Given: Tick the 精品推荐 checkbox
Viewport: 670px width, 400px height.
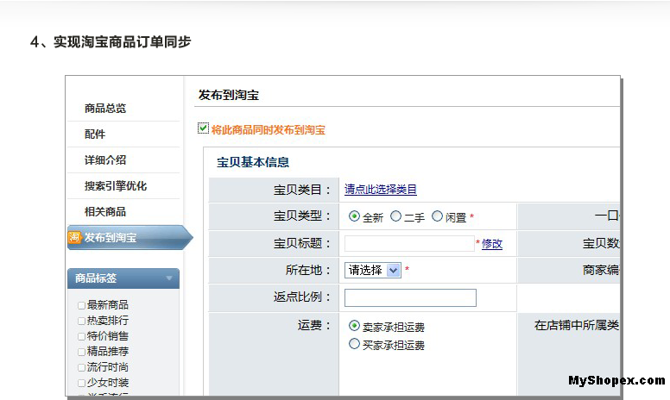Looking at the screenshot, I should tap(81, 352).
